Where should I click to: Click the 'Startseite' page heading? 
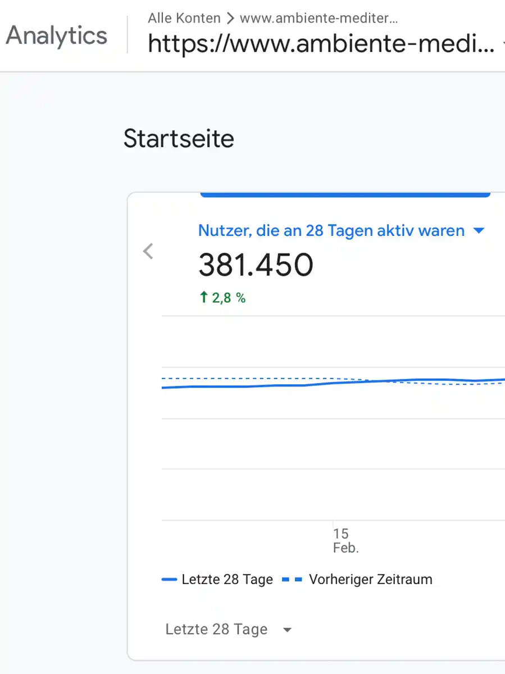(x=179, y=139)
